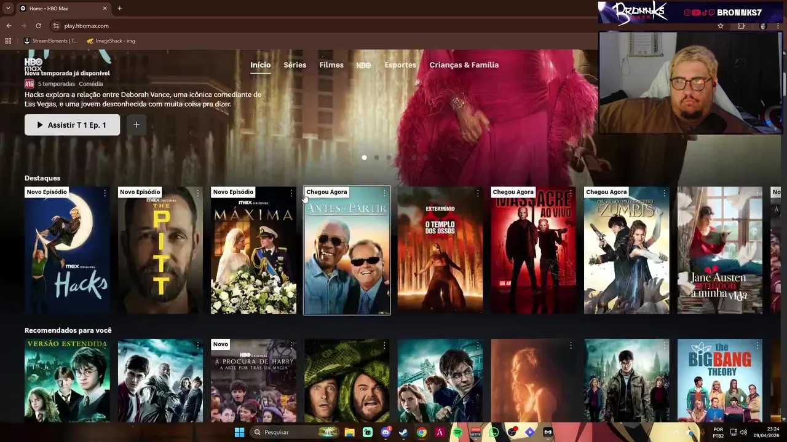787x442 pixels.
Task: Select the second carousel dot
Action: (376, 158)
